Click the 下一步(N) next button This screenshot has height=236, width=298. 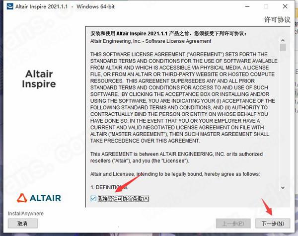coord(273,224)
